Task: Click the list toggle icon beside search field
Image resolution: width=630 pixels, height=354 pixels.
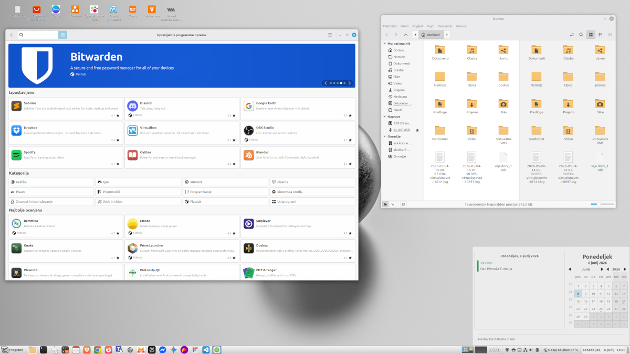Action: pyautogui.click(x=62, y=35)
